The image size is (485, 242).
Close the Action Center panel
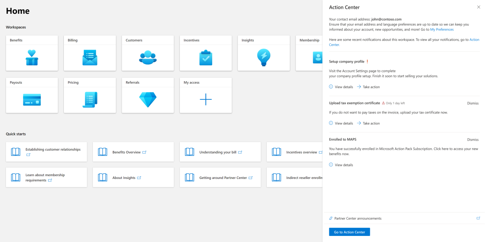tap(479, 7)
